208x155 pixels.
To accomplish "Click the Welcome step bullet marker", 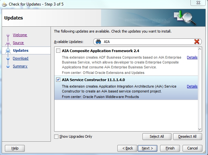I will (8, 35).
